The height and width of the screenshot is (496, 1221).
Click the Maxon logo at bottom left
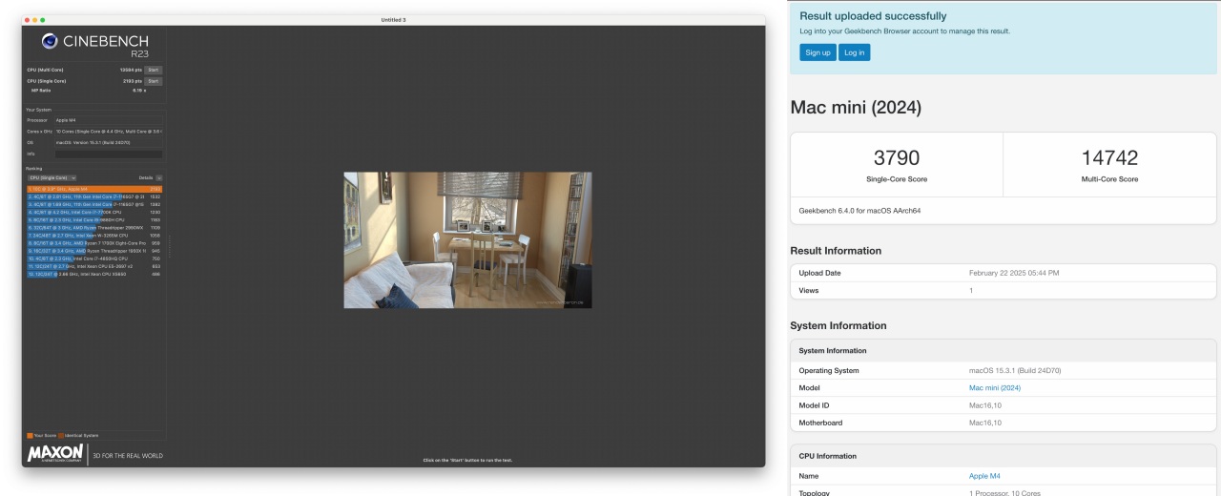pyautogui.click(x=55, y=454)
